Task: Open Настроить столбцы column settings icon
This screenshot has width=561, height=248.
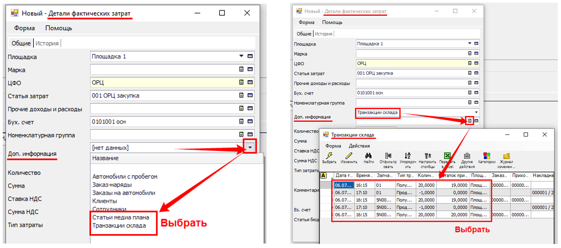Action: (x=428, y=155)
